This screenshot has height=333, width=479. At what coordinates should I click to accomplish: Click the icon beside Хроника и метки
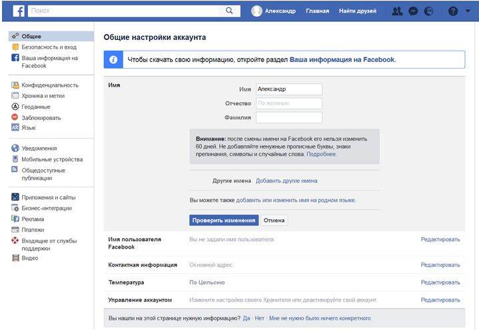click(x=15, y=96)
